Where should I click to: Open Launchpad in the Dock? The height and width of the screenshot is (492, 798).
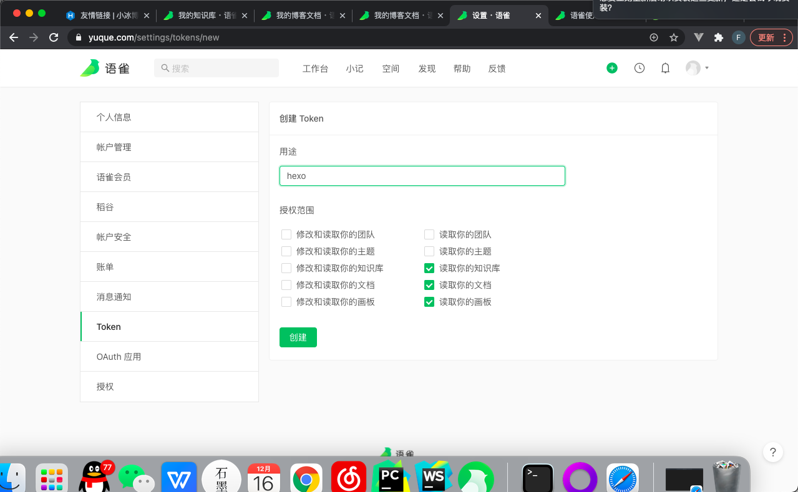coord(52,478)
